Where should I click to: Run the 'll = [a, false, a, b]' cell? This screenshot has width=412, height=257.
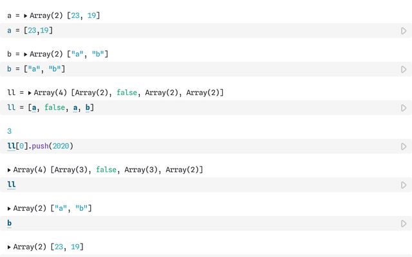[x=404, y=108]
